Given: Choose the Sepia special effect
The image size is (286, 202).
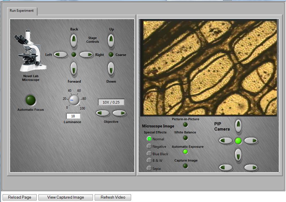Looking at the screenshot, I should [149, 168].
